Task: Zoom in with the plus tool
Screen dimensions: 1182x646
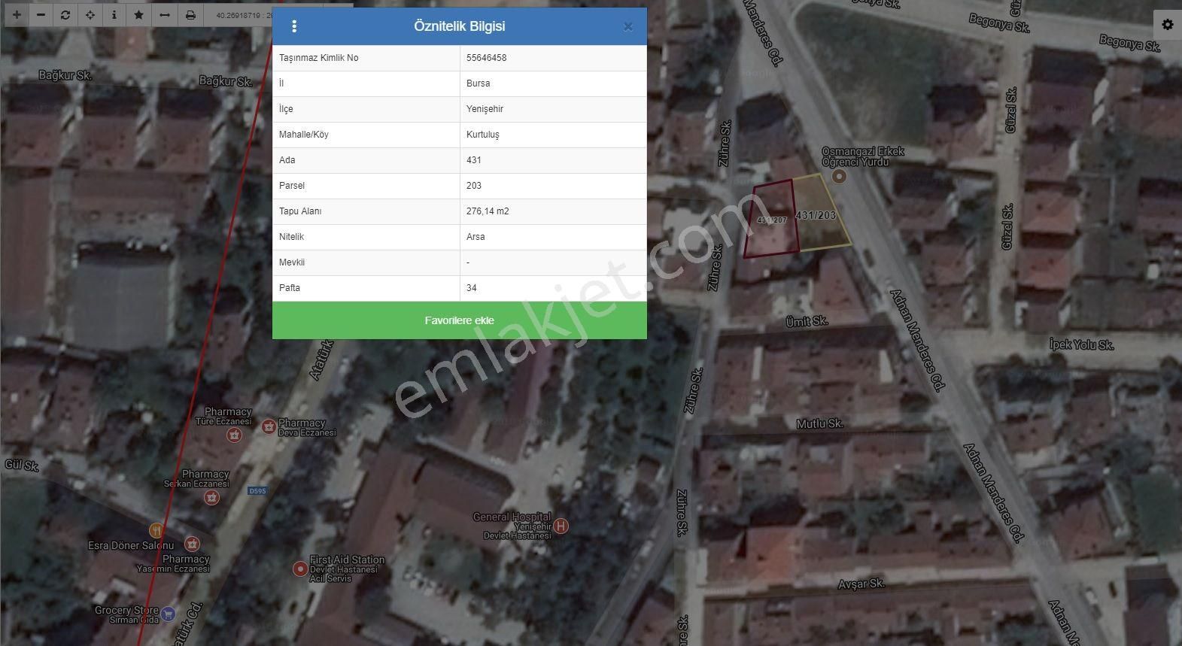Action: (x=17, y=15)
